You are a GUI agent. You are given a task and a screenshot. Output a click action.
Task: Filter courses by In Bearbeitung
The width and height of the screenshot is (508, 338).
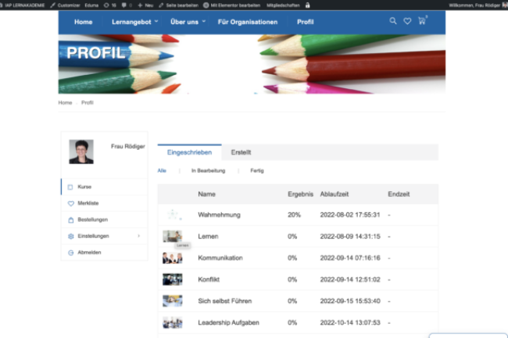tap(208, 170)
